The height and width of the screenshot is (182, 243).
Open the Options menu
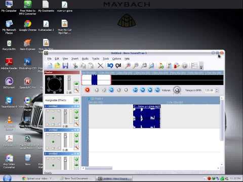[x=116, y=59]
